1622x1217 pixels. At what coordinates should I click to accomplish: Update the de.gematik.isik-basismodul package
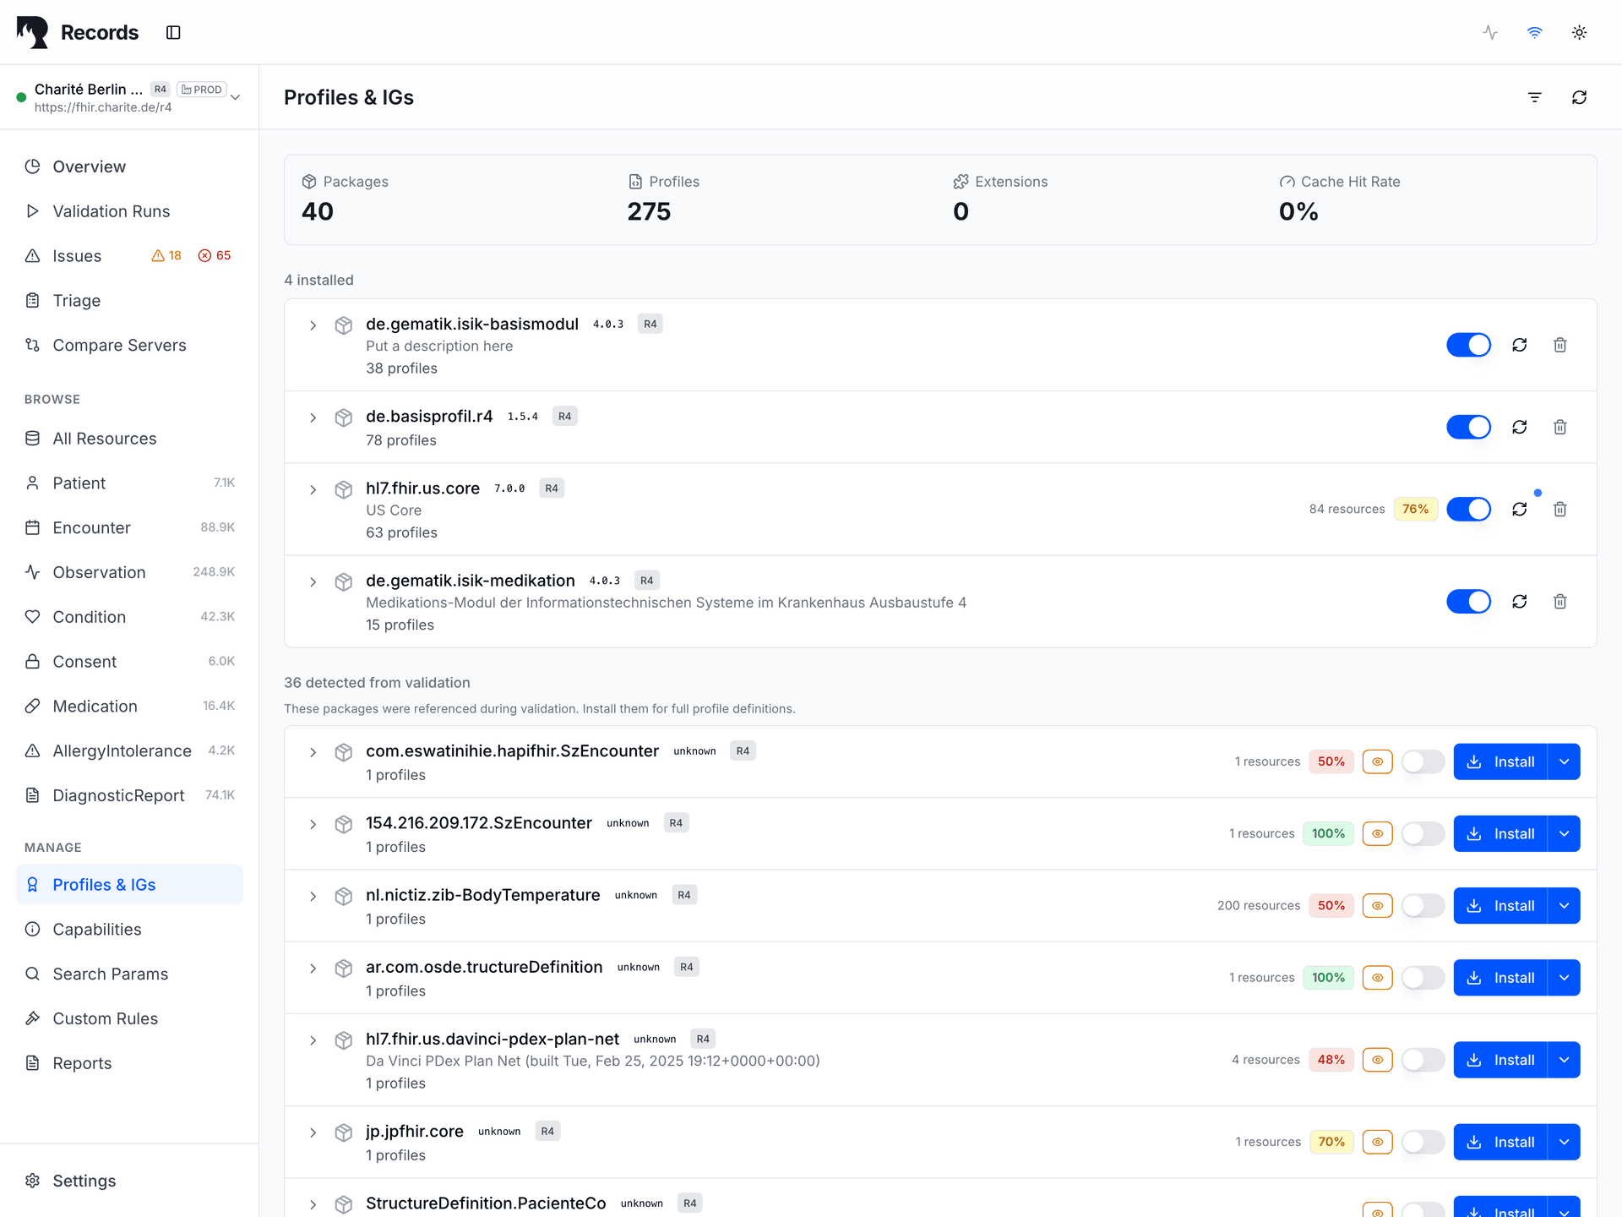pos(1519,345)
